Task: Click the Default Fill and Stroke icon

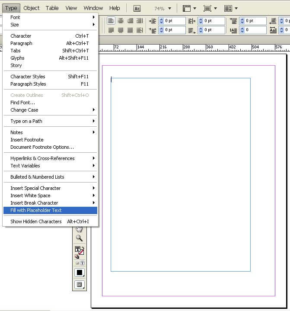Action: 76,256
